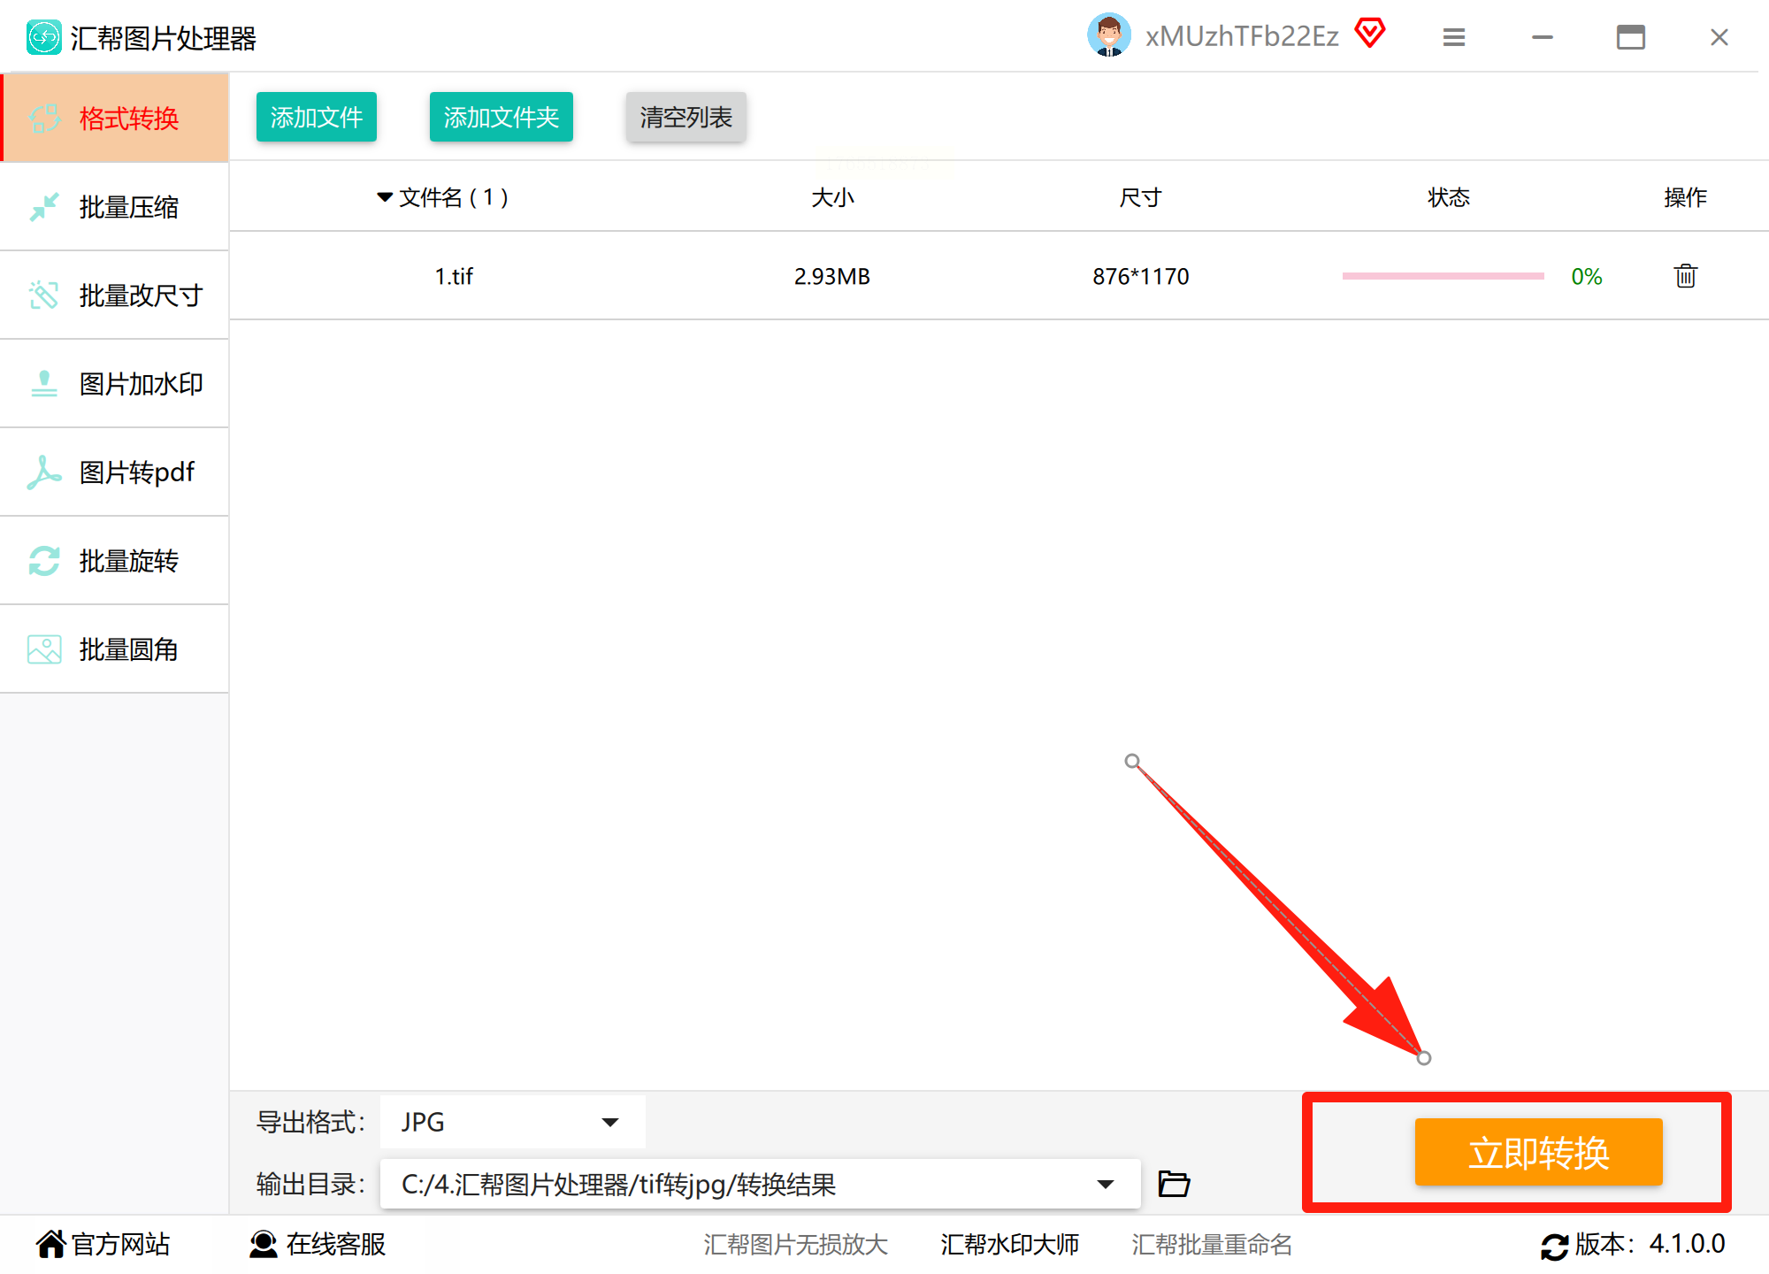Click the hamburger menu icon in title bar
The height and width of the screenshot is (1274, 1769).
[x=1453, y=37]
